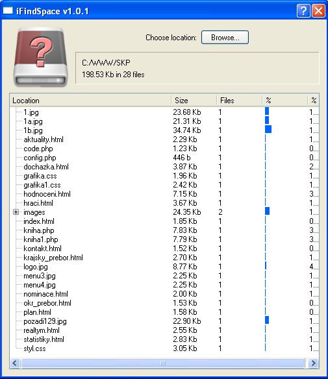
Task: Click the iFindSpace title bar icon
Action: tap(8, 10)
